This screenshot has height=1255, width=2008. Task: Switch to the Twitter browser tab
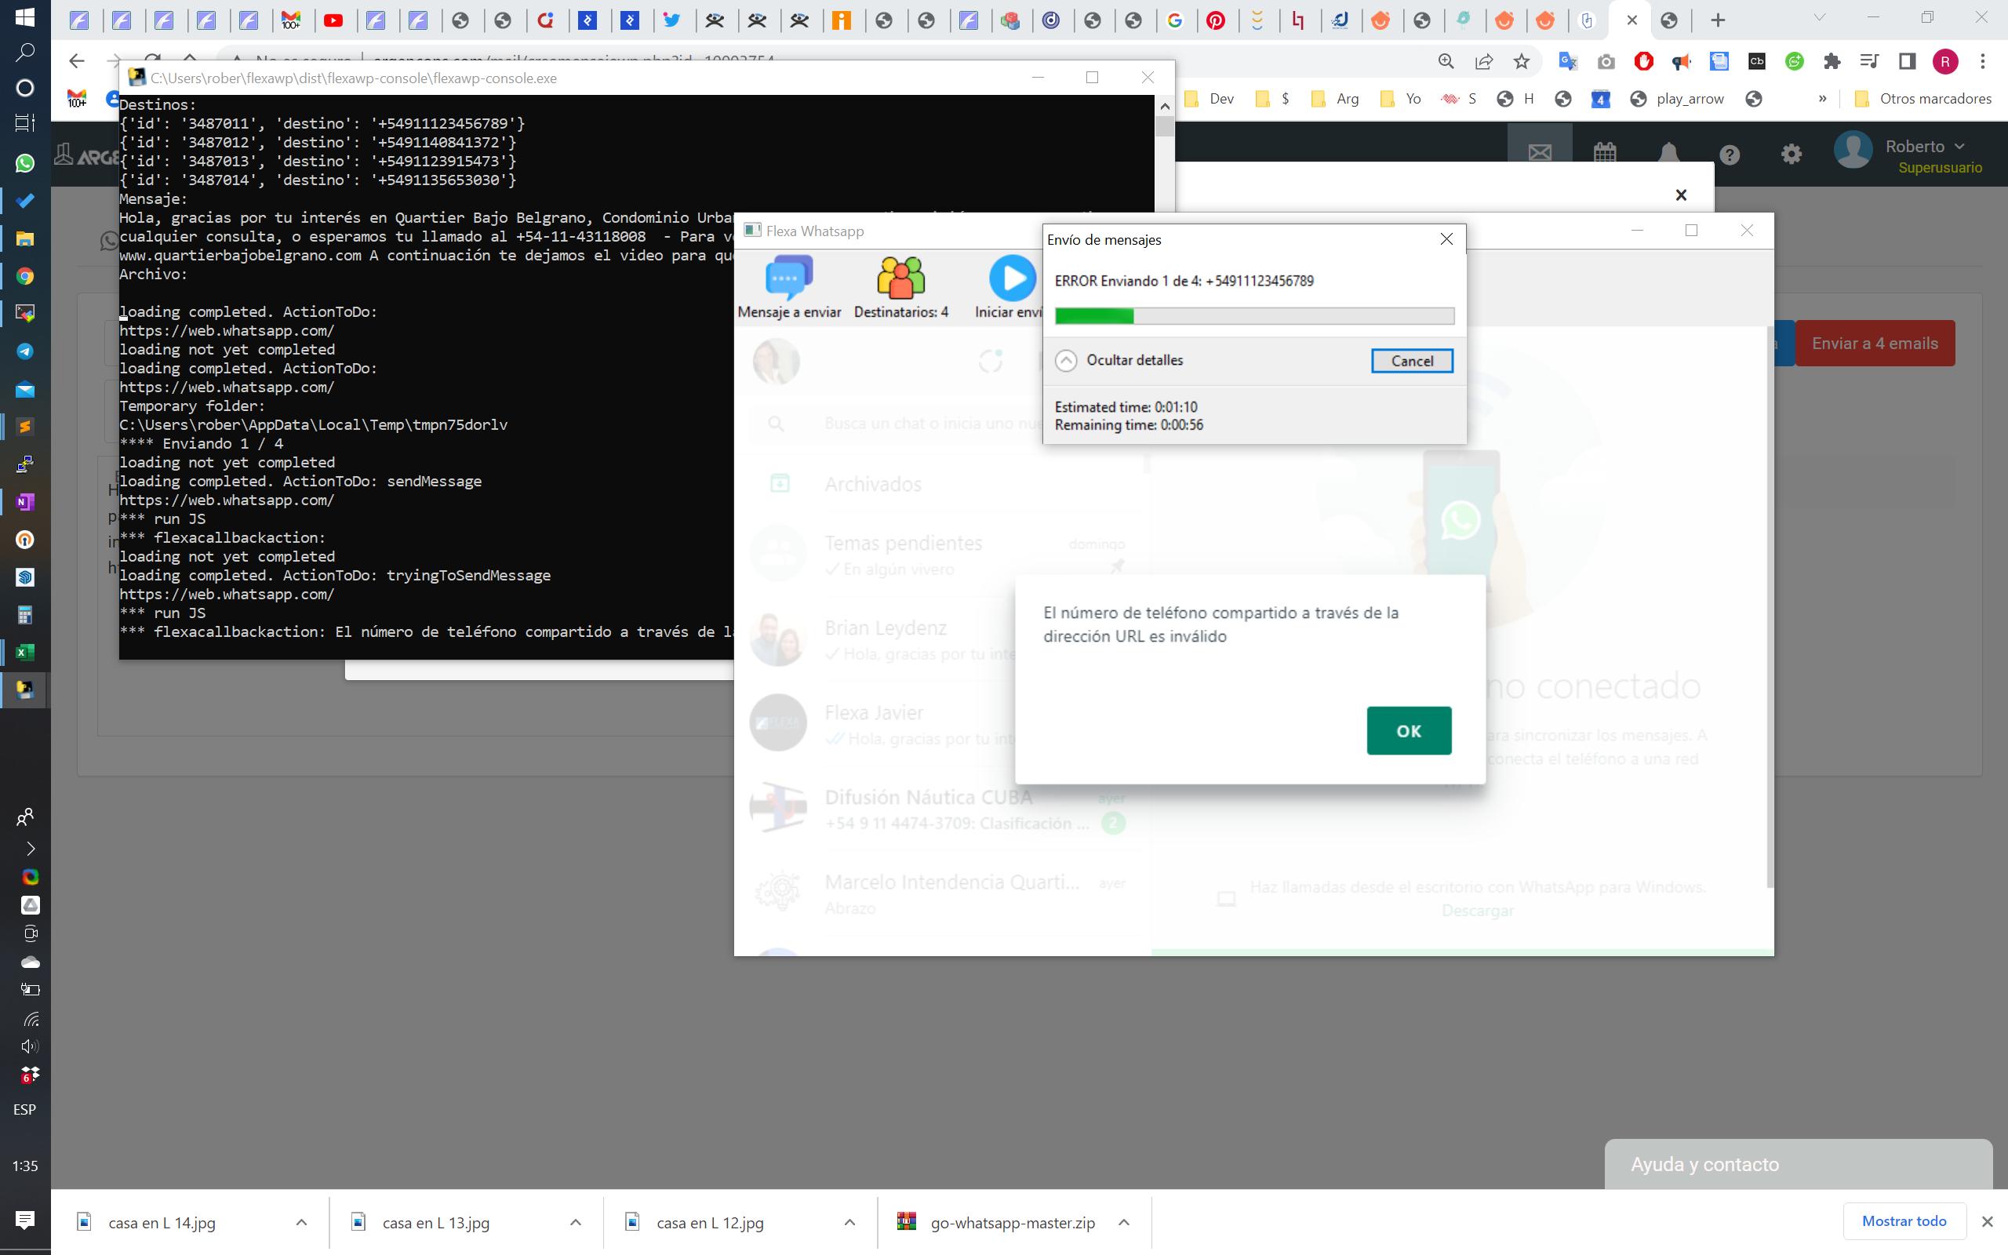pos(672,20)
